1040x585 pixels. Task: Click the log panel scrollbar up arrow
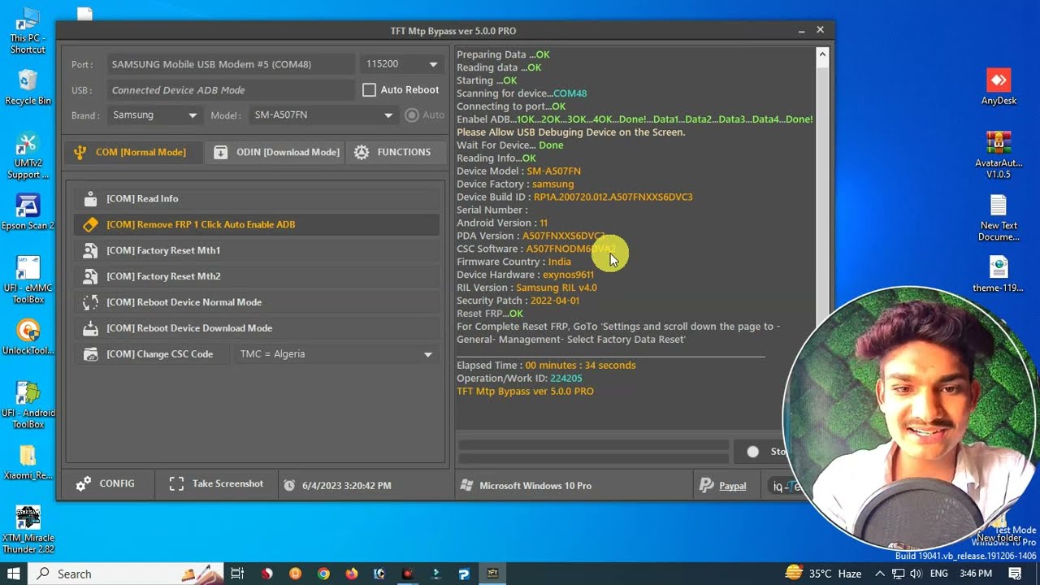coord(822,55)
